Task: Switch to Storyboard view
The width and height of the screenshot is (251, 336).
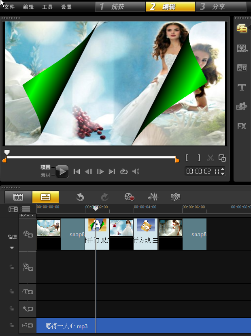Action: pos(18,197)
